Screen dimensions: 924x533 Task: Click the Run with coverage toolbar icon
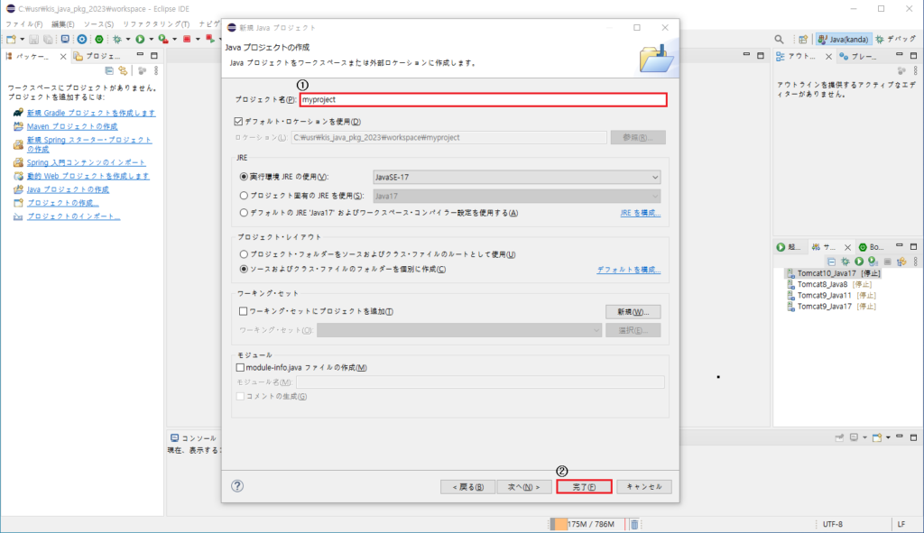(163, 40)
